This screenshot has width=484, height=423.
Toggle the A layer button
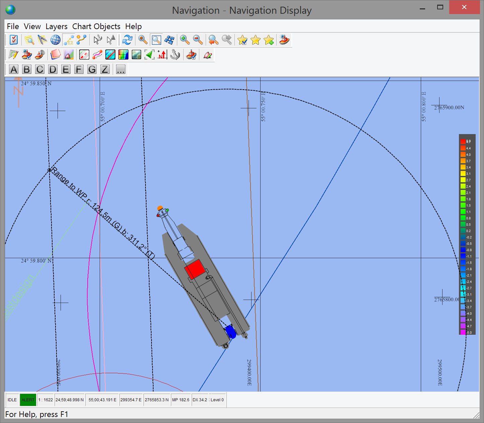tap(14, 69)
